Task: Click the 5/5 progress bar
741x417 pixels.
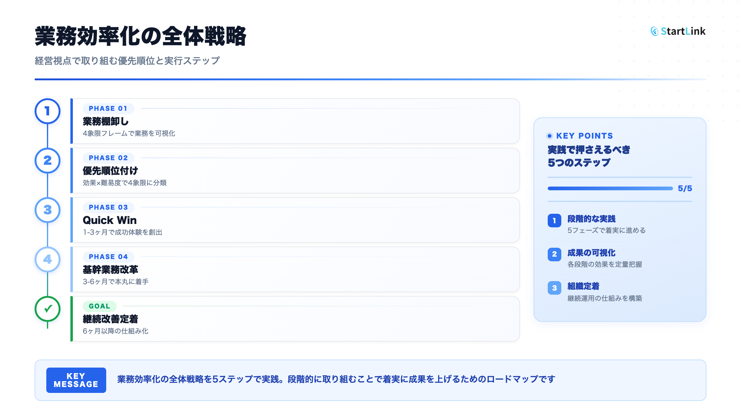Action: coord(610,188)
